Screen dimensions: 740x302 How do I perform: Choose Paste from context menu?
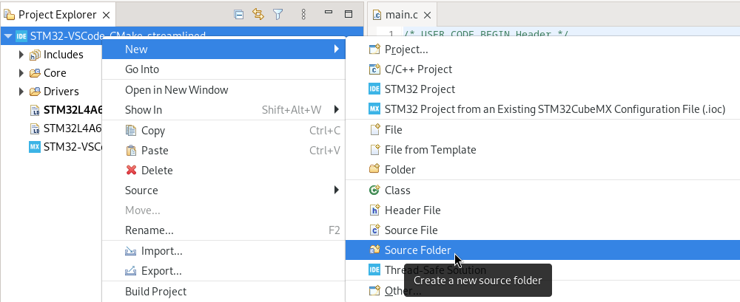pos(223,151)
